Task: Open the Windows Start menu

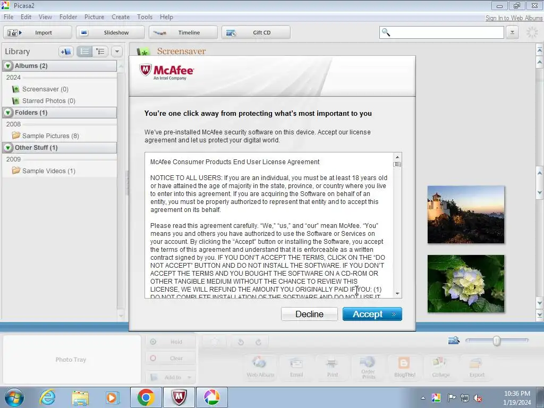Action: point(14,397)
